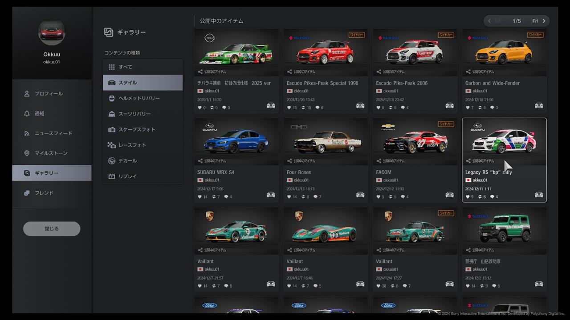Click okkuu01 author on Four Roses card
Image resolution: width=570 pixels, height=320 pixels.
(301, 180)
